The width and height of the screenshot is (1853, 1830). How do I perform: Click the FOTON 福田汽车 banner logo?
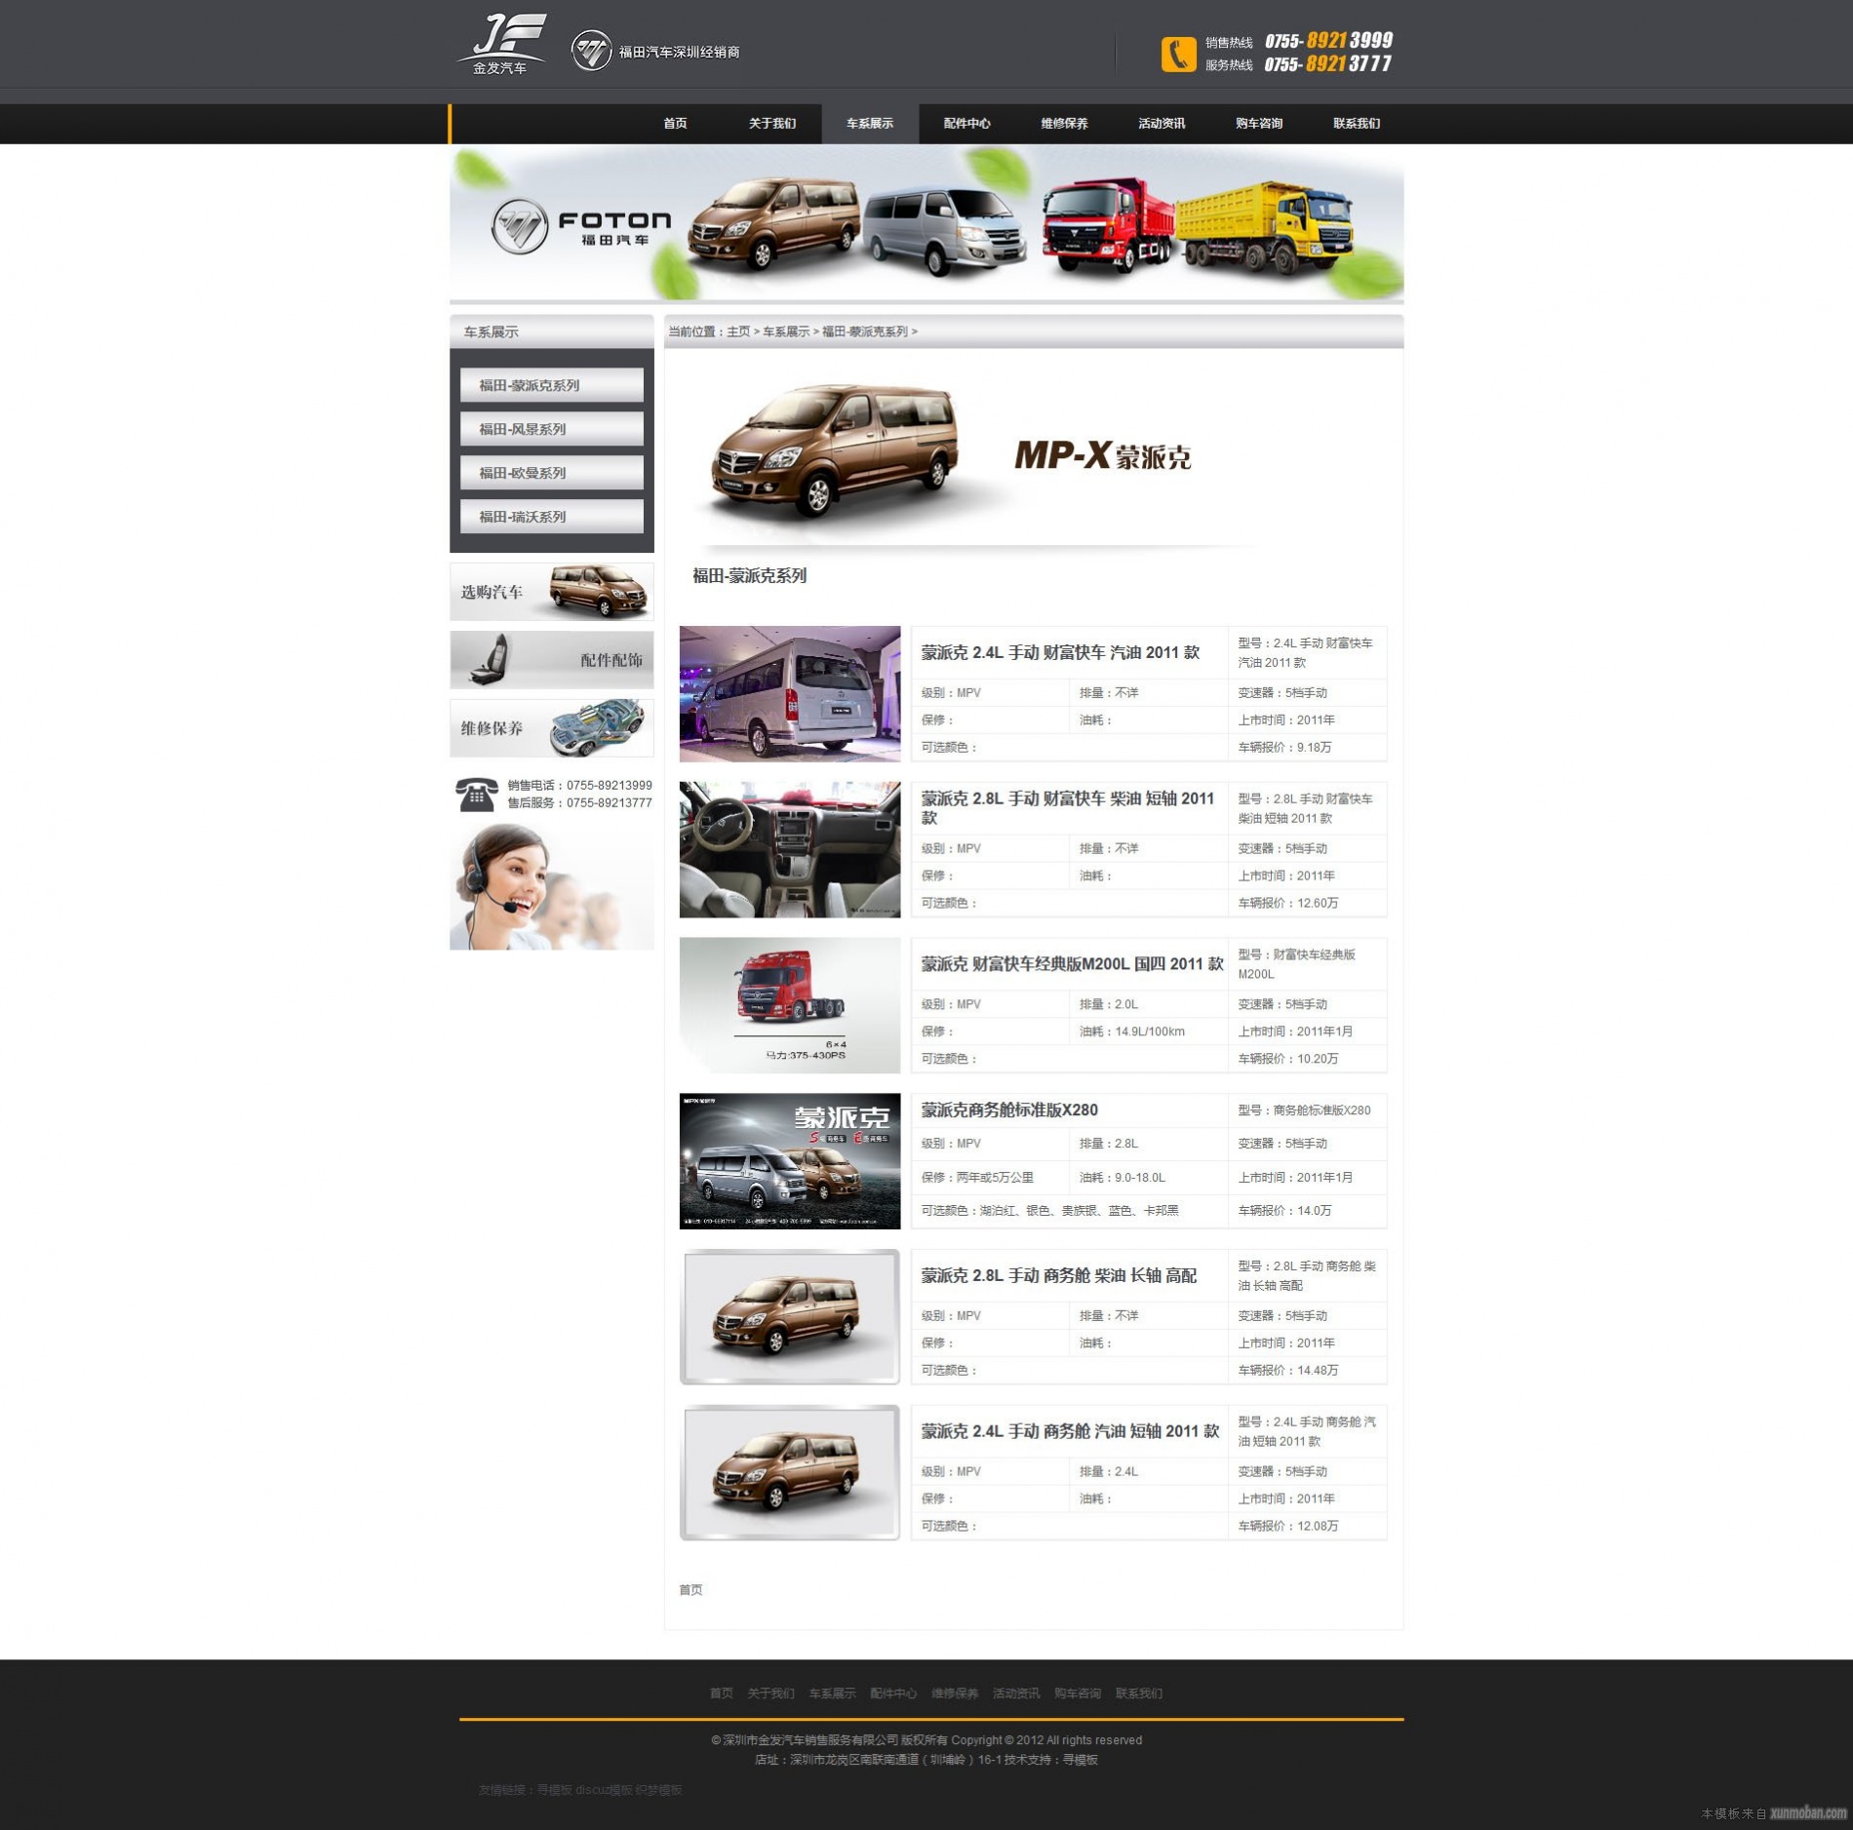(581, 227)
